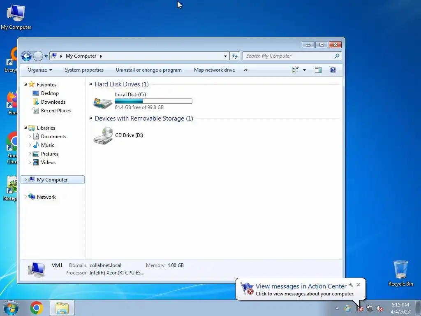Launch Chrome from the taskbar
This screenshot has width=421, height=316.
[x=37, y=308]
